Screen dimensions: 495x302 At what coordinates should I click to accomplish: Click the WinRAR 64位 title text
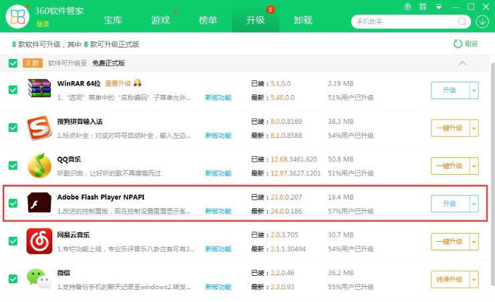(x=79, y=84)
